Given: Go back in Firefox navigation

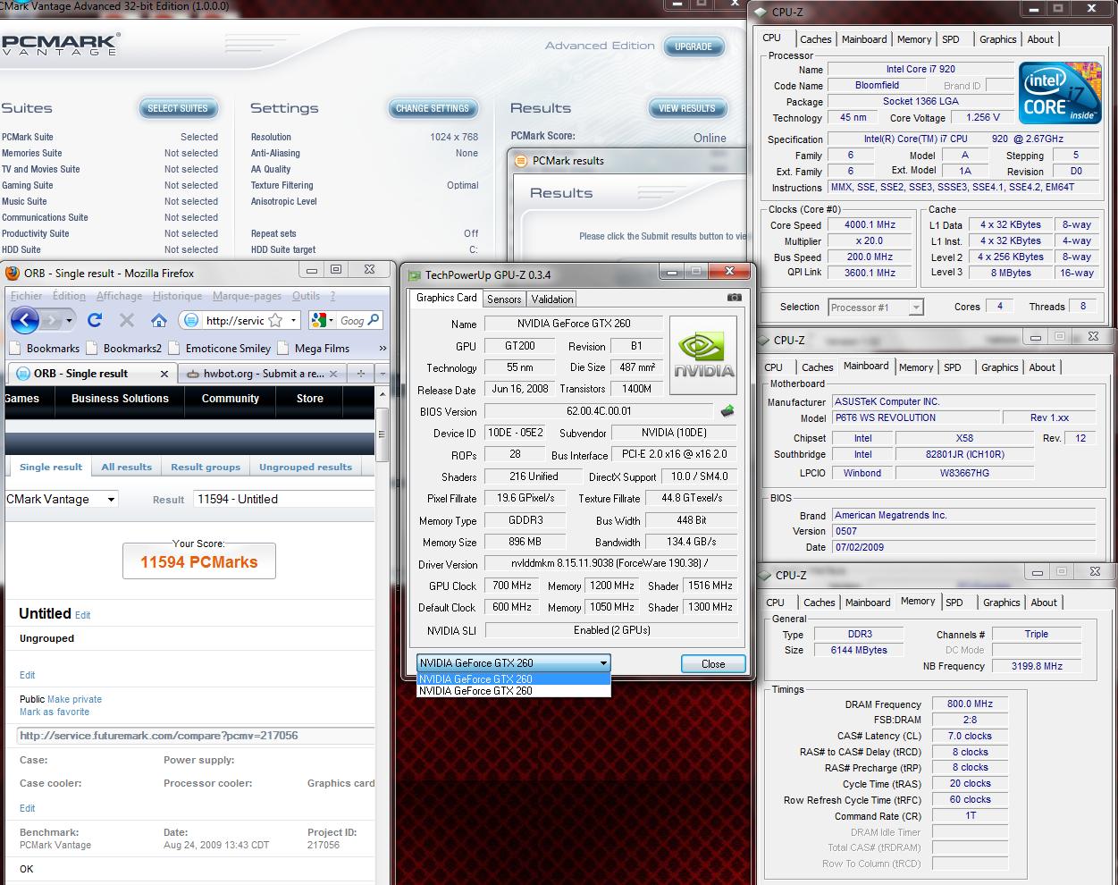Looking at the screenshot, I should pyautogui.click(x=24, y=320).
